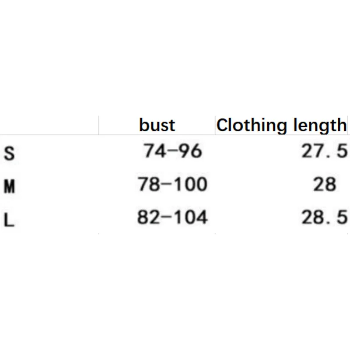Click the bust column header
The height and width of the screenshot is (350, 350).
(x=157, y=126)
